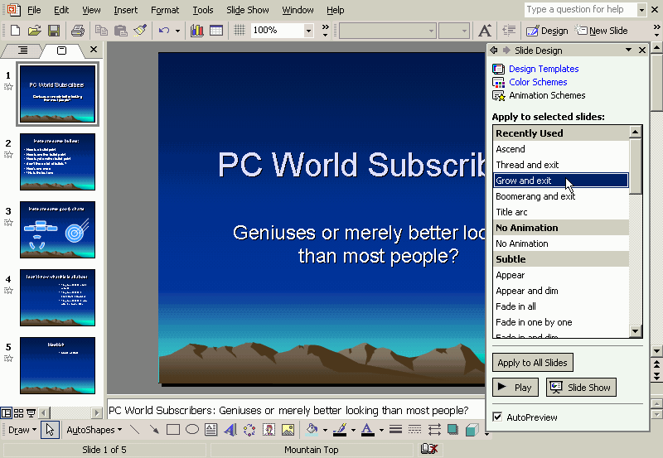Click the Decrease Indent icon
Image resolution: width=663 pixels, height=458 pixels.
click(x=509, y=31)
